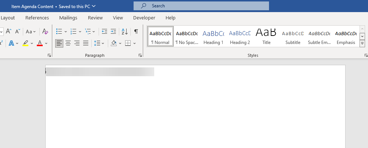
Task: Open the Change Case Aa menu
Action: (31, 32)
